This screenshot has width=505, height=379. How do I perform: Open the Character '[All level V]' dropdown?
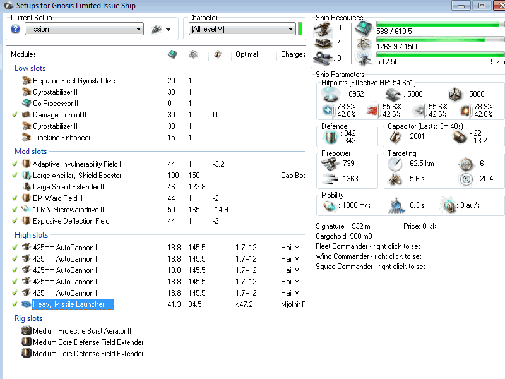coord(242,29)
